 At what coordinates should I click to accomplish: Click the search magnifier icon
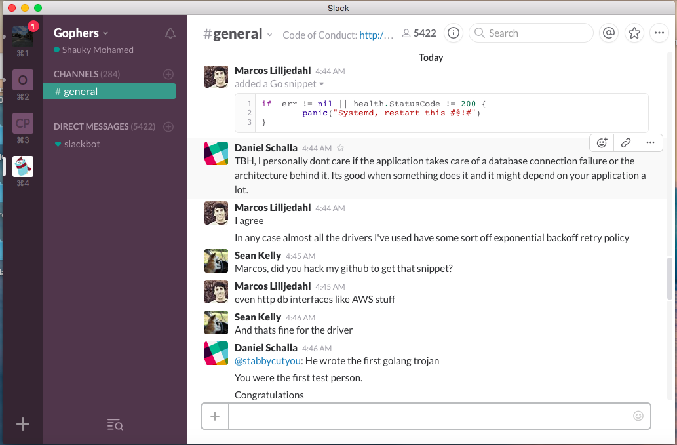tap(479, 33)
